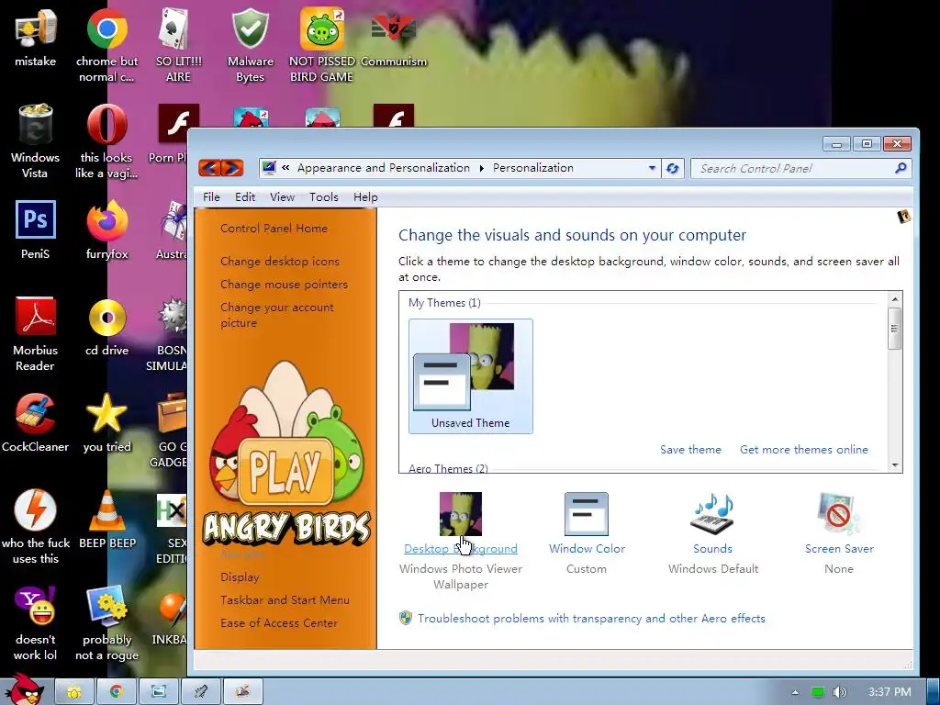Select the Unsaved Theme thumbnail
940x705 pixels.
(x=471, y=375)
